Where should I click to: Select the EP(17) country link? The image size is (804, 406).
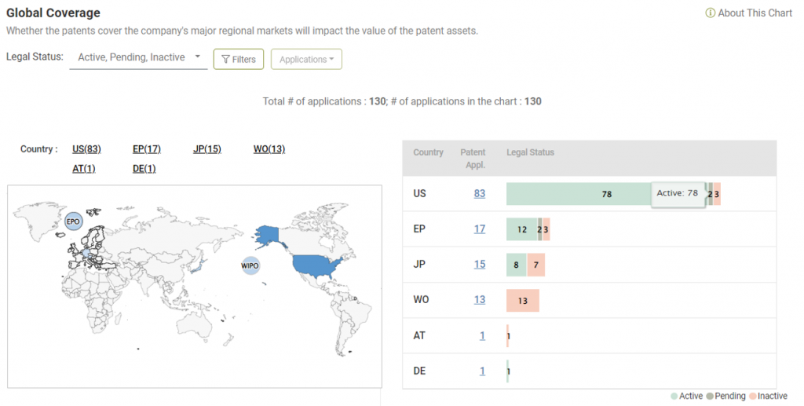coord(147,149)
